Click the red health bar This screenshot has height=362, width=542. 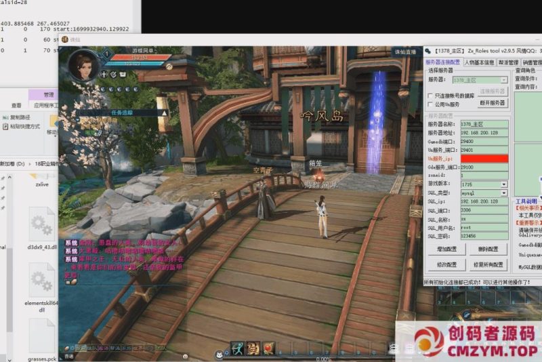point(140,58)
